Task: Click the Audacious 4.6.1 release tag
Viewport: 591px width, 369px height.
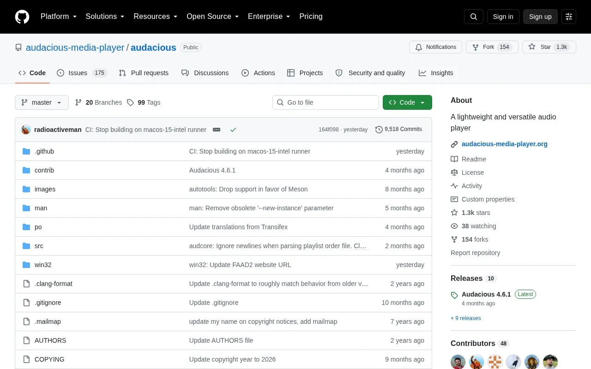Action: tap(486, 294)
